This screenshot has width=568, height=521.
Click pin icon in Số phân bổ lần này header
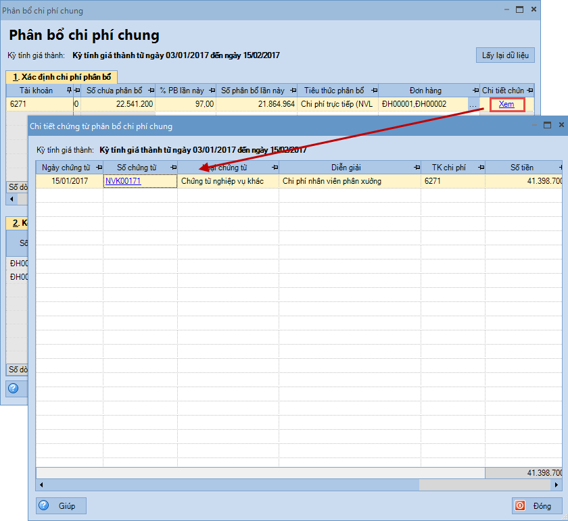coord(293,91)
